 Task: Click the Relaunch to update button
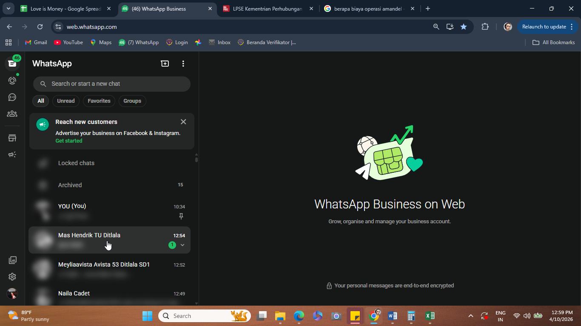pos(548,27)
